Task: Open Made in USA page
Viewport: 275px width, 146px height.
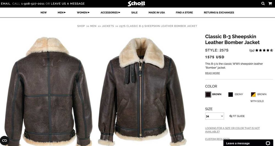Action: pos(157,12)
